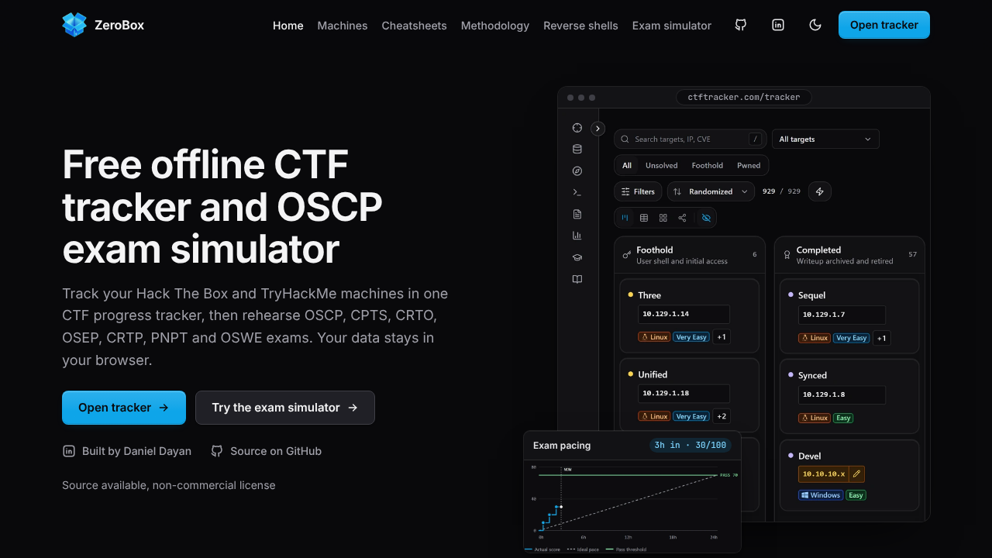Switch to table view icon
Image resolution: width=992 pixels, height=558 pixels.
click(644, 218)
